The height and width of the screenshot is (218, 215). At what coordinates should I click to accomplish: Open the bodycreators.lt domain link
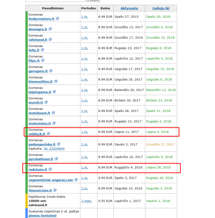coord(42,19)
